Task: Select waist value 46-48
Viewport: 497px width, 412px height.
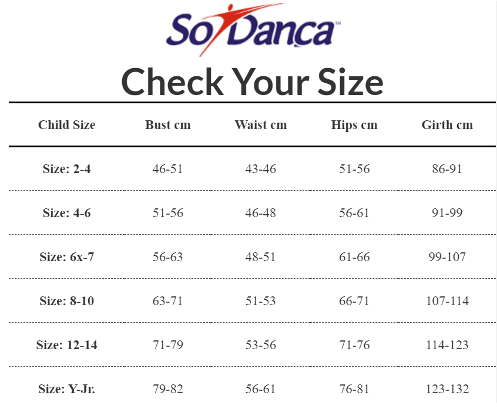Action: (x=261, y=213)
